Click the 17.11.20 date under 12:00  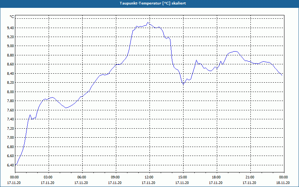click(148, 183)
